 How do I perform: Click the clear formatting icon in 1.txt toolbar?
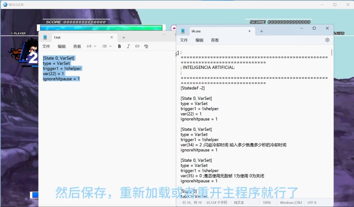click(x=146, y=46)
